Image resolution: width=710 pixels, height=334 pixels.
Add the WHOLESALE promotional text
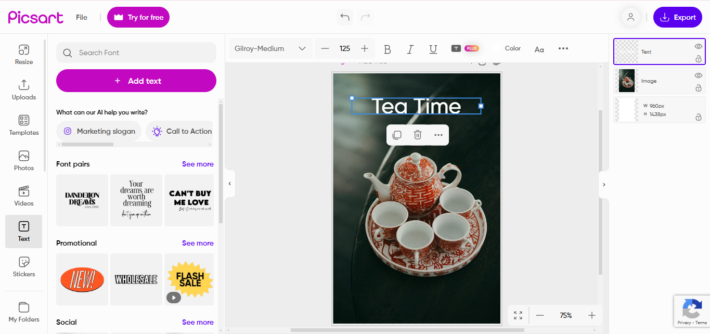pos(136,279)
